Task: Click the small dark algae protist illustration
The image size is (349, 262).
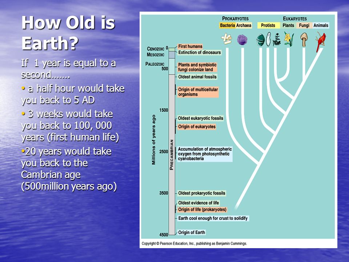Action: point(277,39)
